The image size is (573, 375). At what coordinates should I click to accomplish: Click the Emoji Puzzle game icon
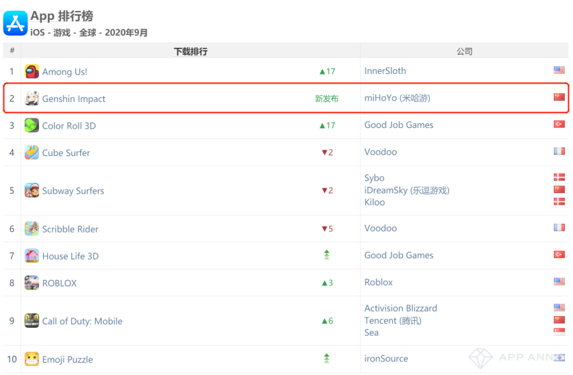(31, 359)
